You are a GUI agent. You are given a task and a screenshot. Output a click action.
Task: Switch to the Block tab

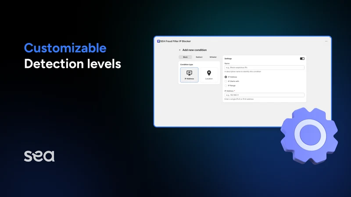point(185,57)
